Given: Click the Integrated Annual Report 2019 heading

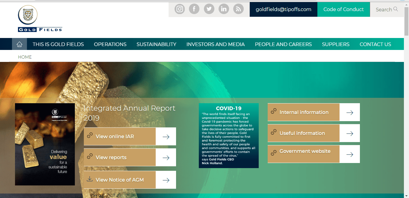Looking at the screenshot, I should [130, 113].
